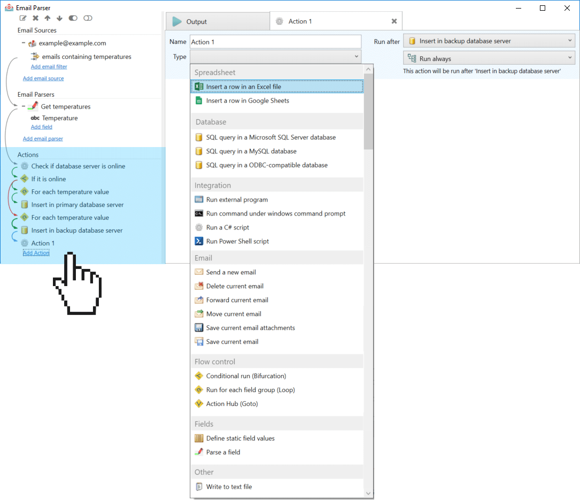Choose Insert a row in an Excel file
The height and width of the screenshot is (500, 580).
pos(277,87)
